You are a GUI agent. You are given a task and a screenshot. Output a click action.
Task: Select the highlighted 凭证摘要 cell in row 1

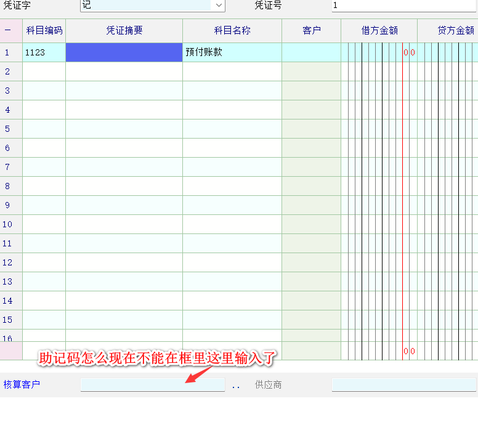(x=124, y=52)
